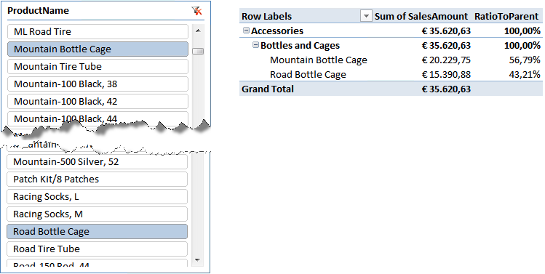Collapse the Bottles and Cages subgroup

pos(256,45)
